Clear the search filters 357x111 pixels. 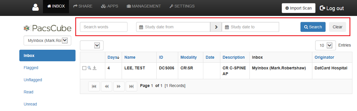tap(337, 27)
